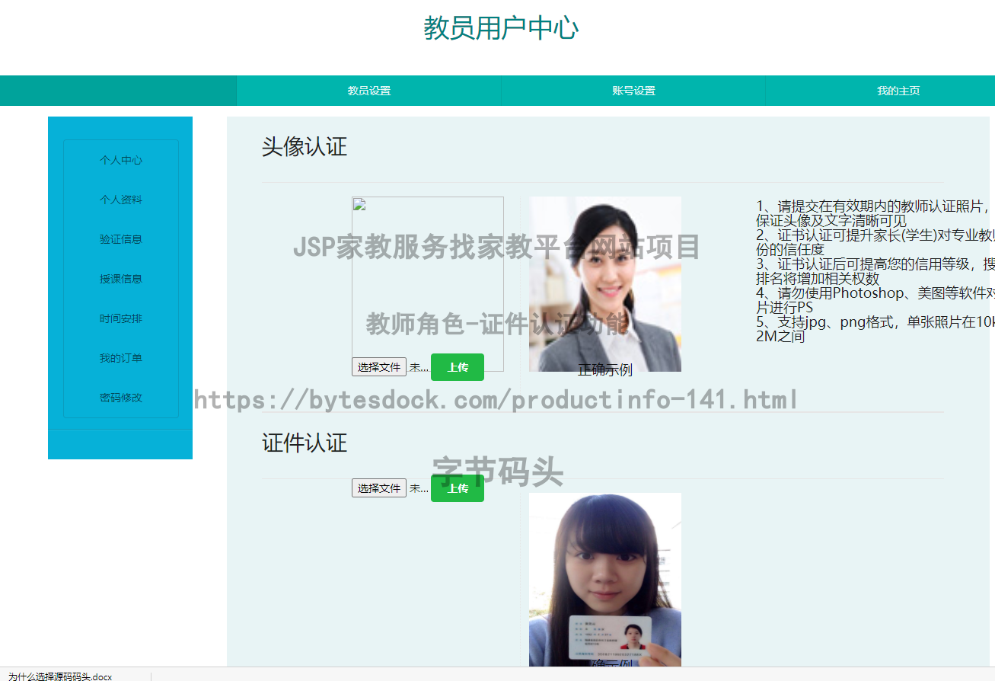Open the 账号设置 menu tab
995x681 pixels.
click(x=633, y=91)
